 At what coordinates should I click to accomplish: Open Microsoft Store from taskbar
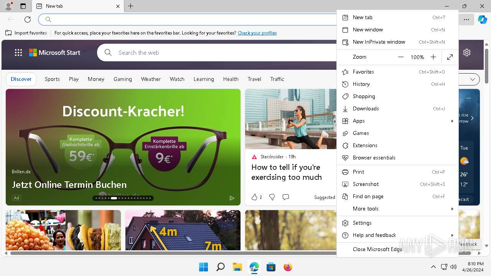pyautogui.click(x=271, y=267)
